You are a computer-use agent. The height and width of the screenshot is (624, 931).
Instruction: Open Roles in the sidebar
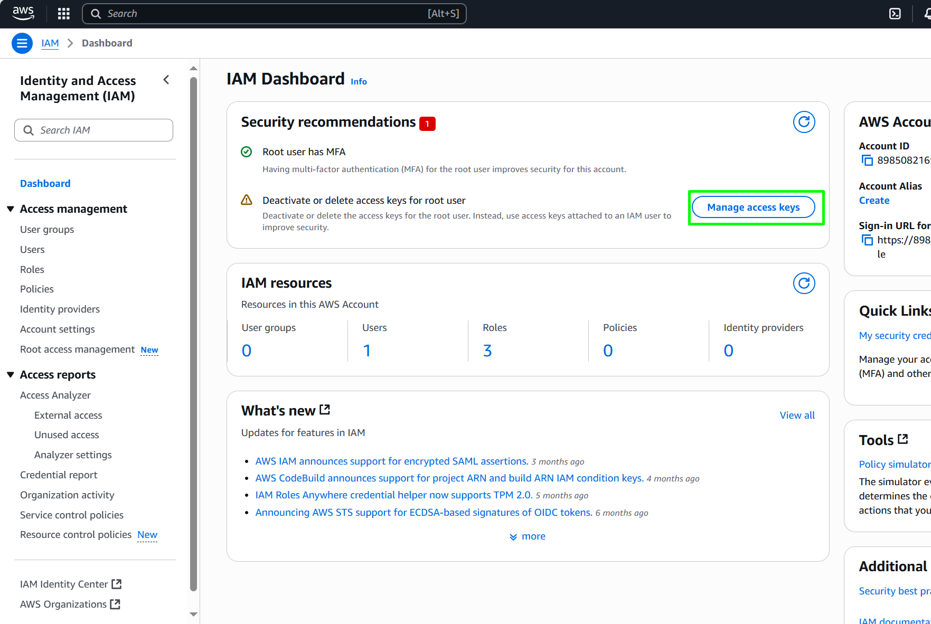32,270
